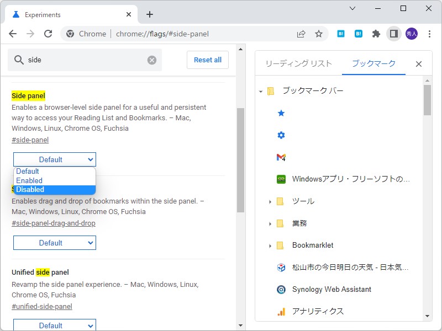442x331 pixels.
Task: Open the #side-panel-drag-and-drop link
Action: coord(53,223)
